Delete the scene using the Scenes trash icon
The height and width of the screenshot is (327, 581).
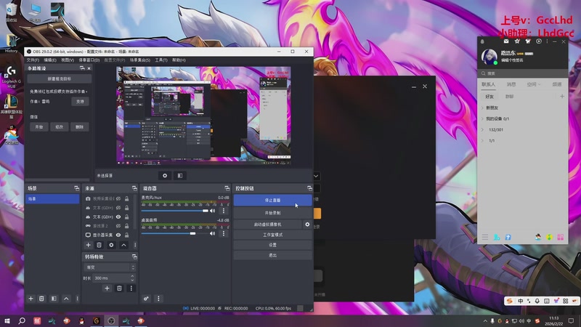41,299
